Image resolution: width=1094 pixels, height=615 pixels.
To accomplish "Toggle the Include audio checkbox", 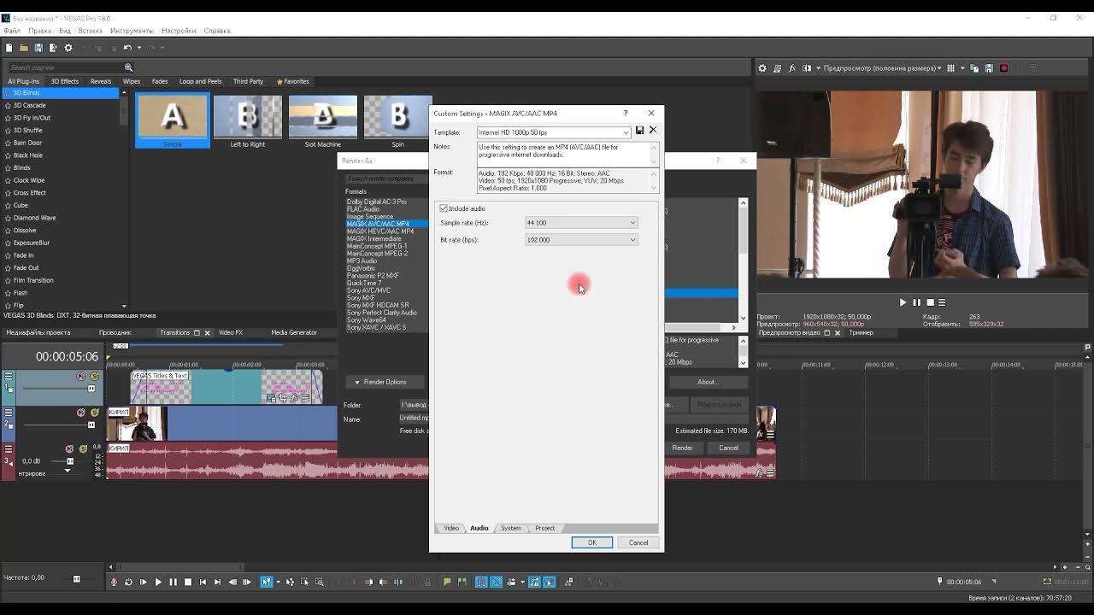I will click(444, 208).
